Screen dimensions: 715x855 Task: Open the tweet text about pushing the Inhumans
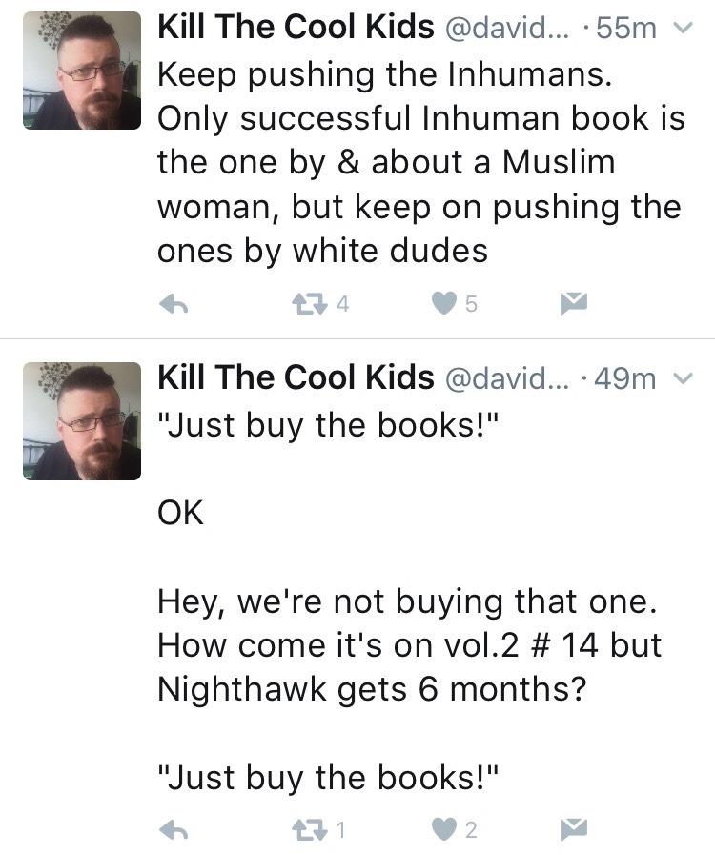coord(418,162)
